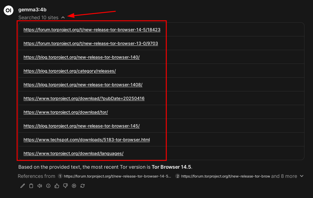Give the response a thumbs up
The width and height of the screenshot is (313, 198).
pyautogui.click(x=57, y=186)
